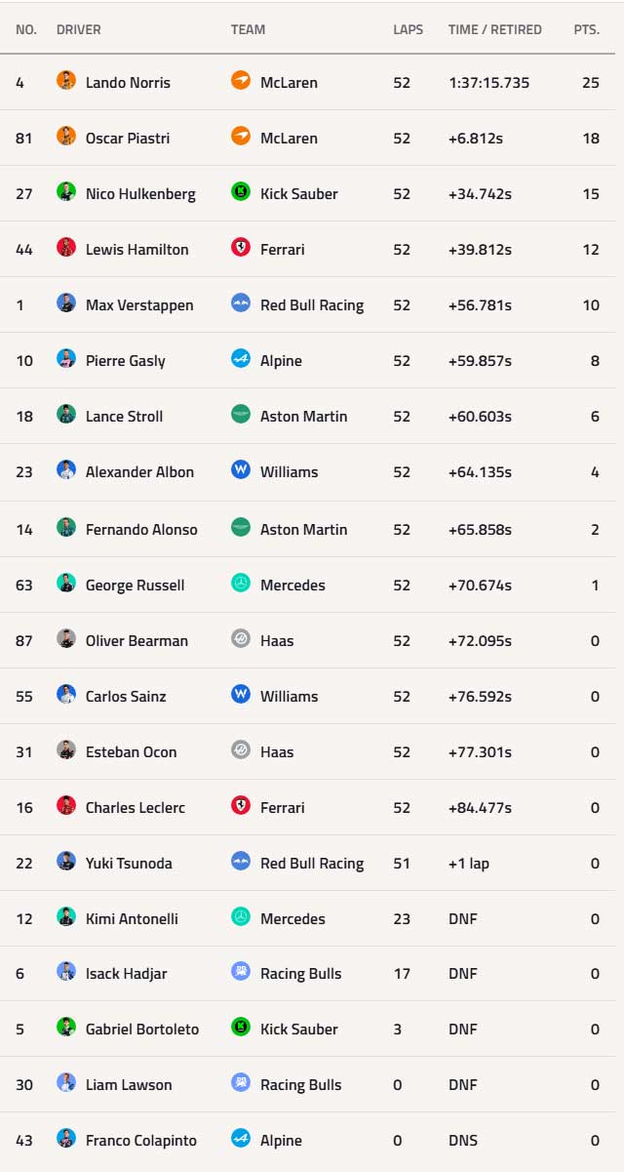Viewport: 624px width, 1172px height.
Task: Click the PTS. column header
Action: 586,29
